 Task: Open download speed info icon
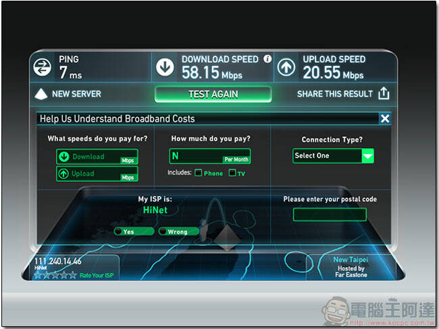267,59
